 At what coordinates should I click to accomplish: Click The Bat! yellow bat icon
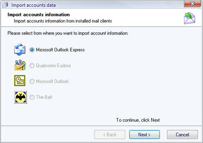tap(21, 97)
